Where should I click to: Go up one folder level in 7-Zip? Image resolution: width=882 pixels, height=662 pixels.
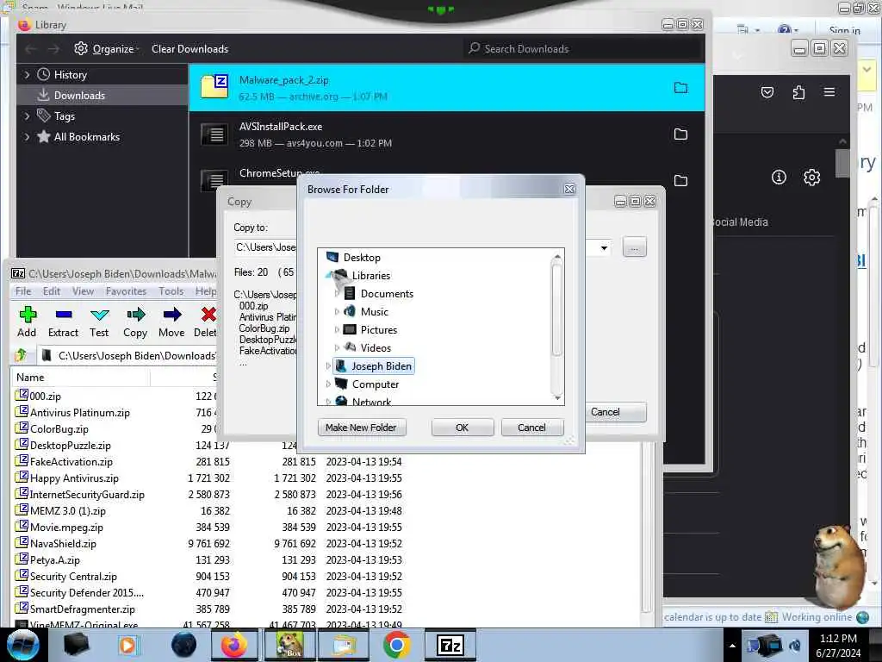[x=22, y=355]
